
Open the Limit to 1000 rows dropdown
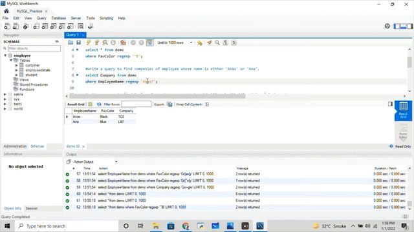tap(175, 43)
